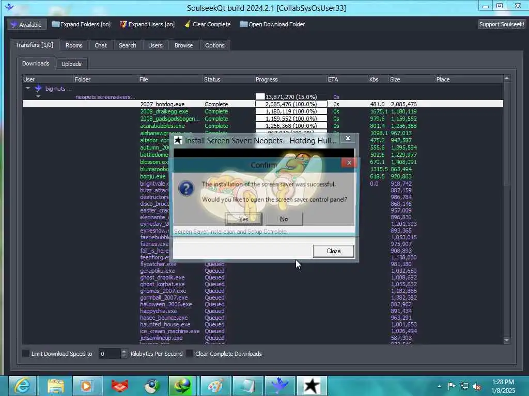The width and height of the screenshot is (529, 396).
Task: Open File Explorer from taskbar
Action: click(55, 386)
